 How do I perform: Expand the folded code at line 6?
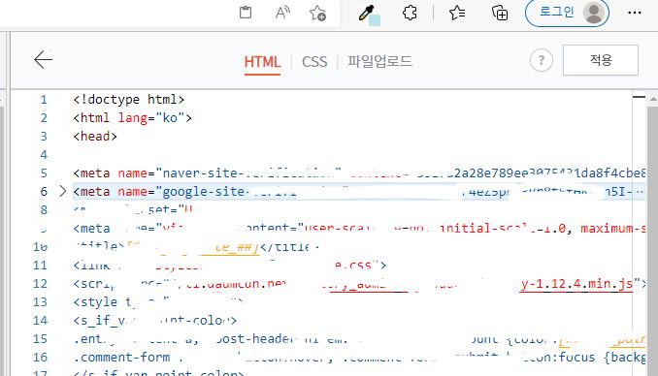coord(63,191)
